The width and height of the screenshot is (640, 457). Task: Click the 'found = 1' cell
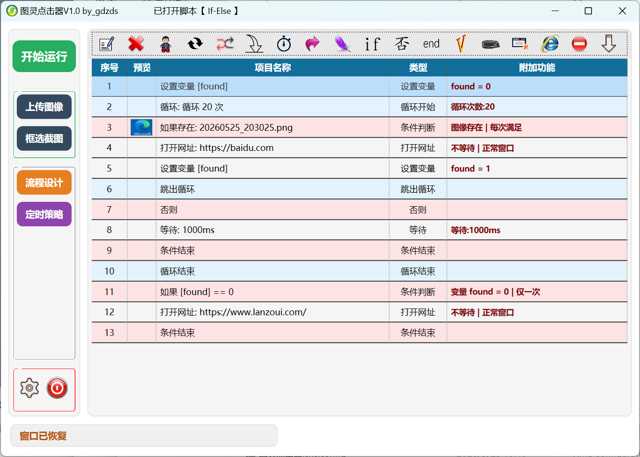coord(537,169)
